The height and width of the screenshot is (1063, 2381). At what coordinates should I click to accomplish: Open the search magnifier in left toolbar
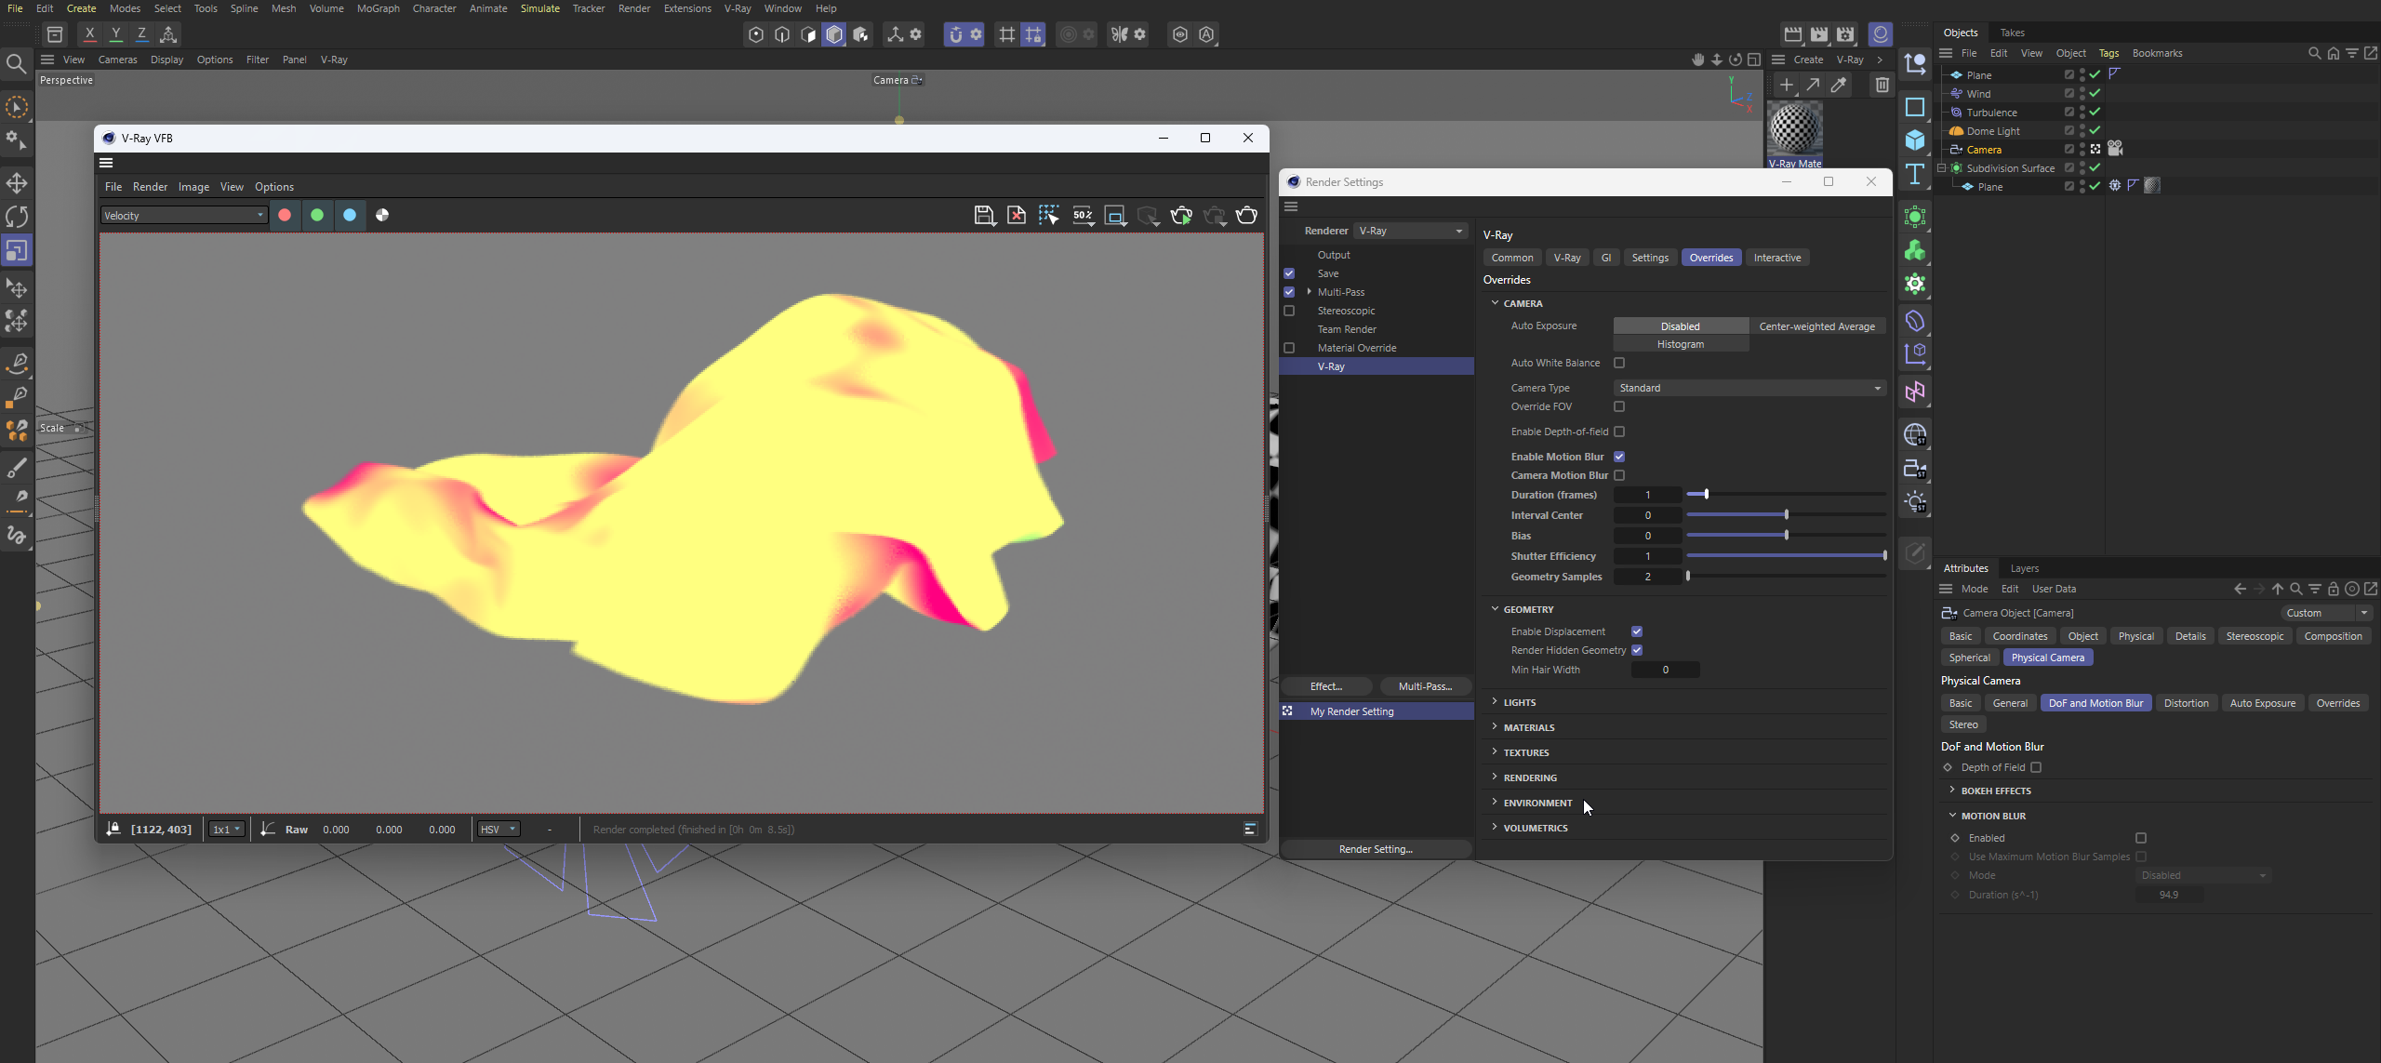click(16, 63)
